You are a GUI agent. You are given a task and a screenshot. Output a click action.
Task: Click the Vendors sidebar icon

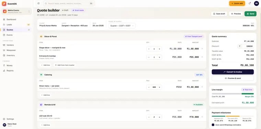[4, 45]
